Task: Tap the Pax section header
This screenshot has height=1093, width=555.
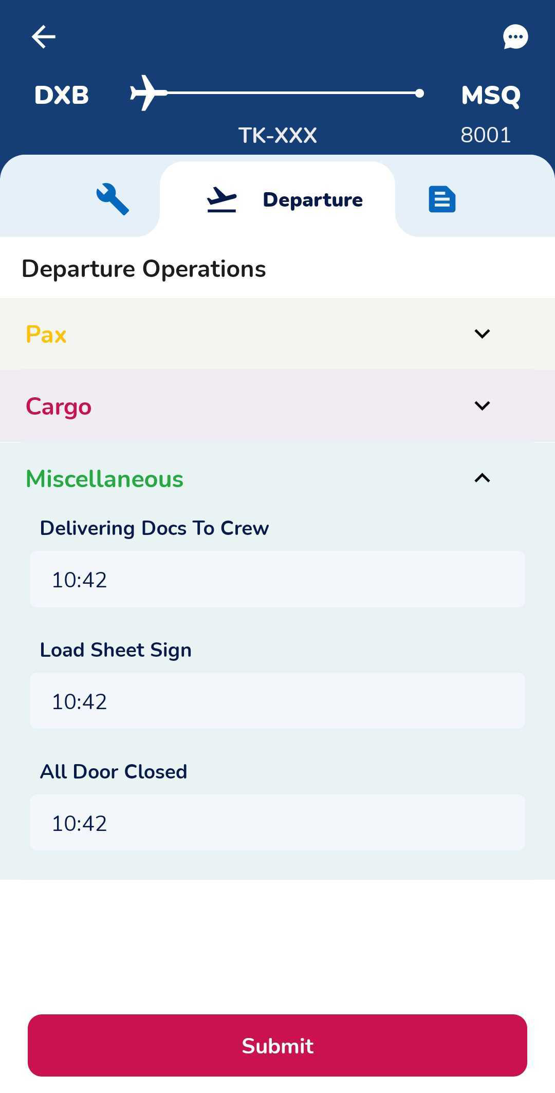Action: [277, 334]
